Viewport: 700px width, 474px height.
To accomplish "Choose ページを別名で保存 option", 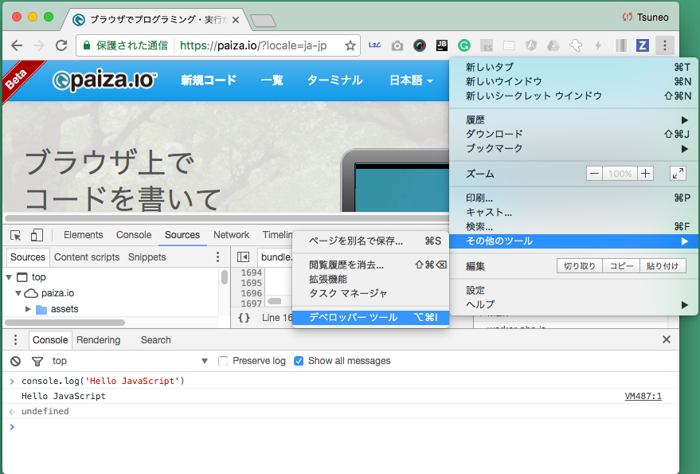I will tap(370, 241).
